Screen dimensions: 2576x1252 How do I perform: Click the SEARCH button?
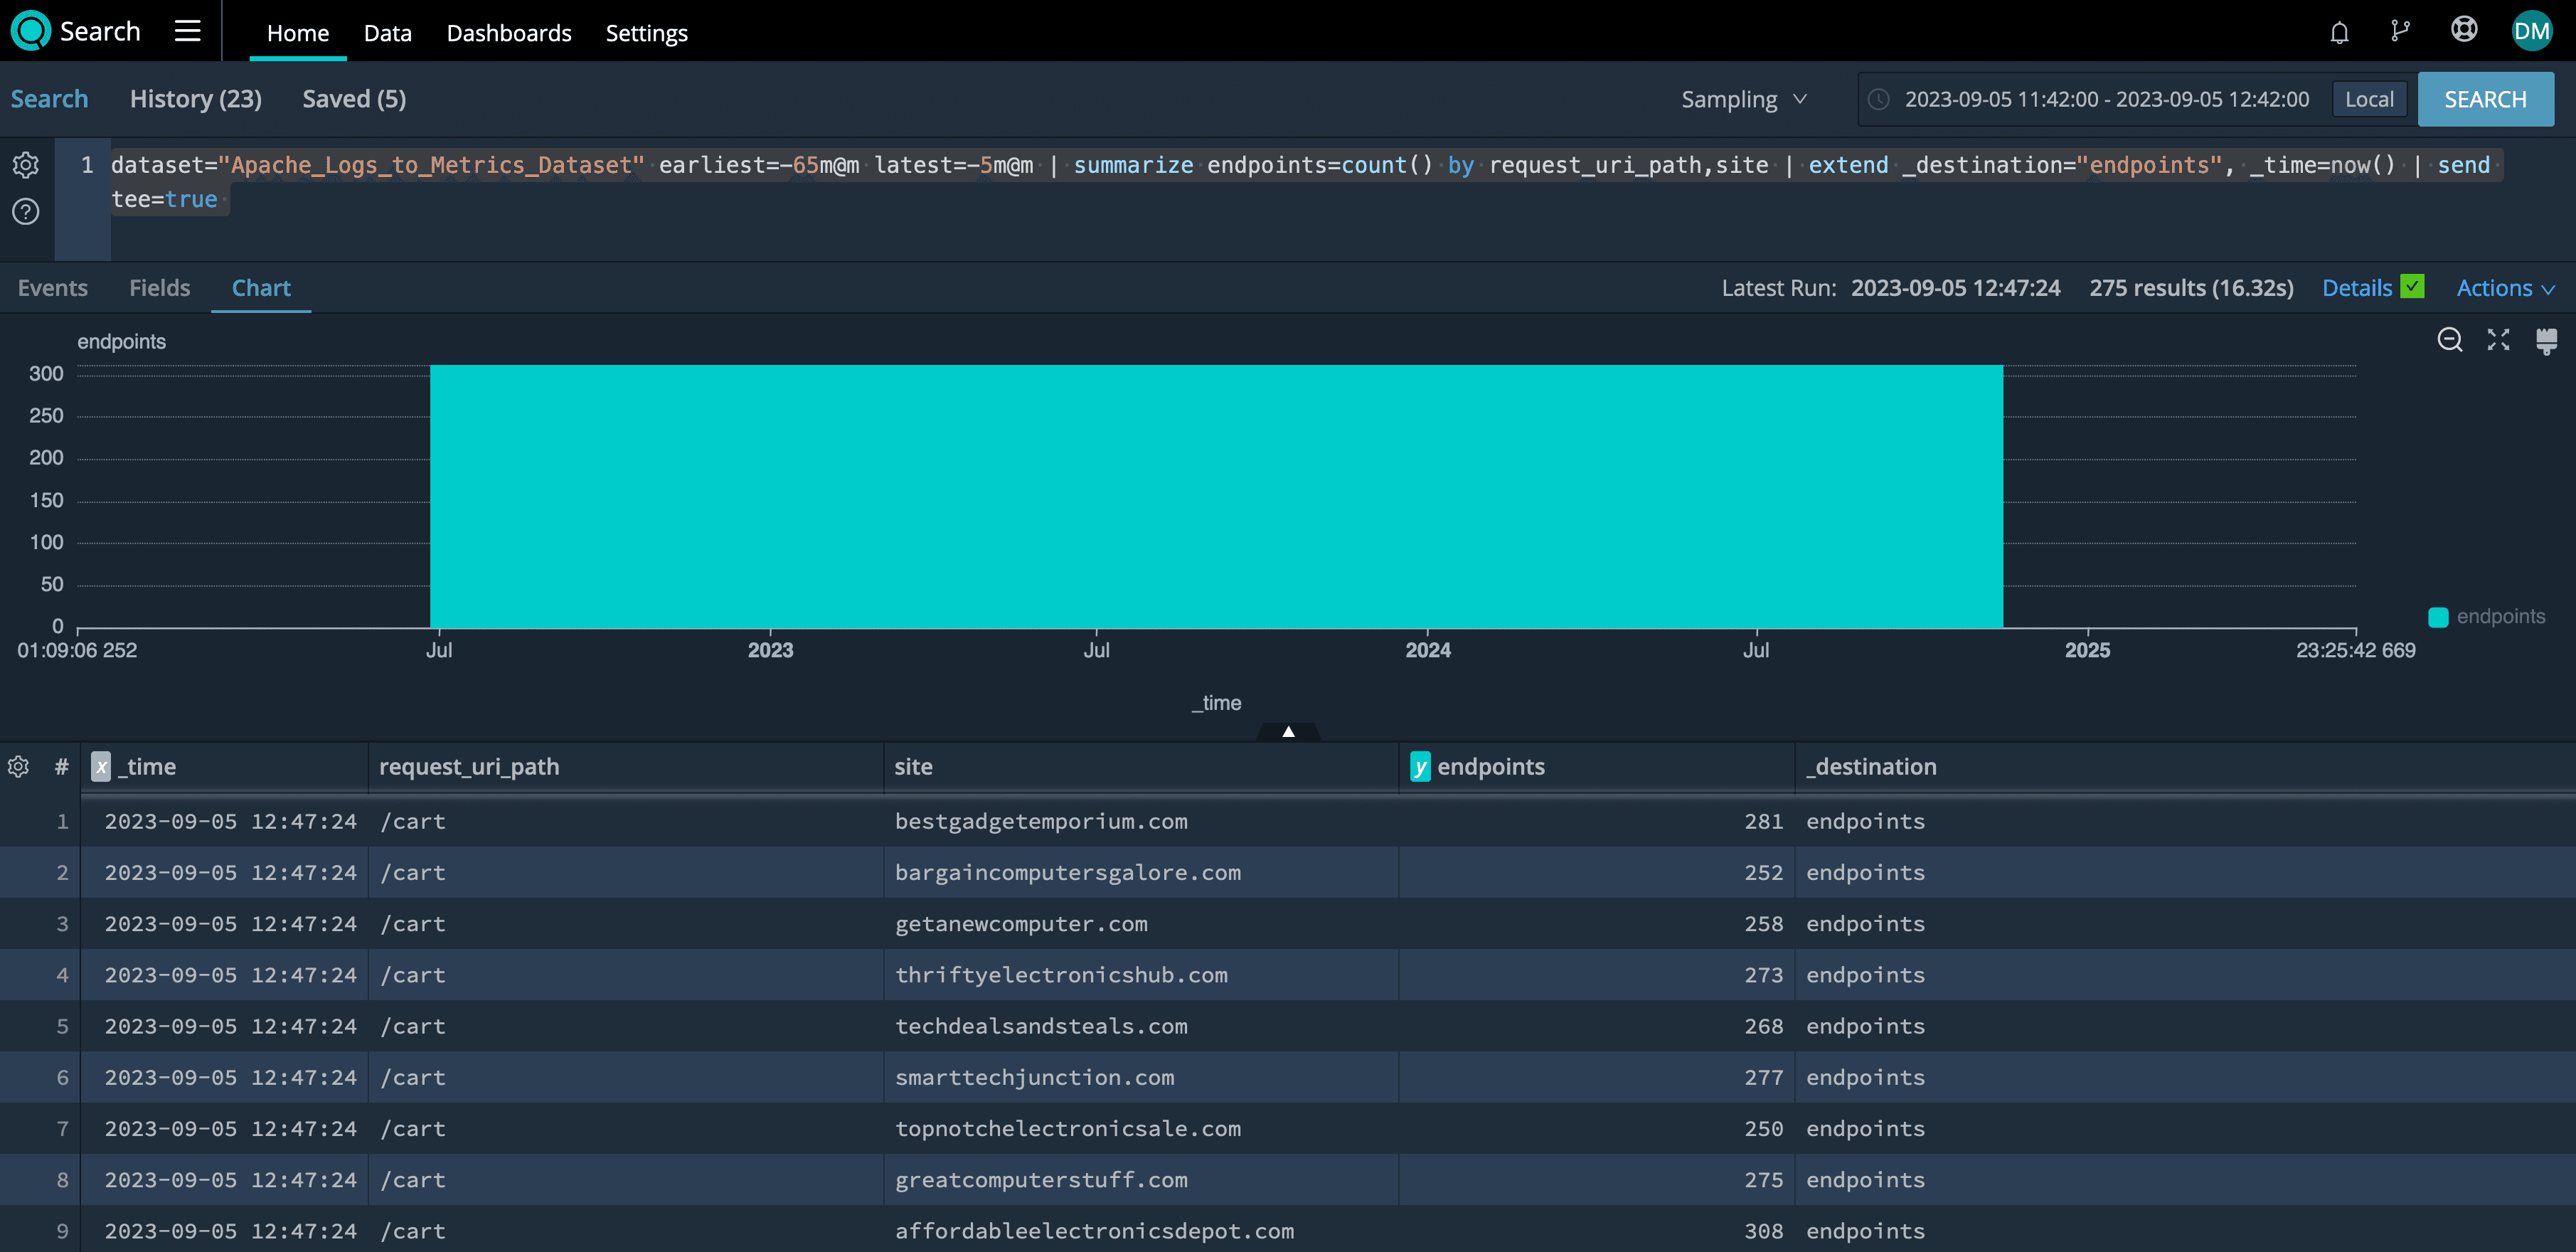(x=2485, y=99)
